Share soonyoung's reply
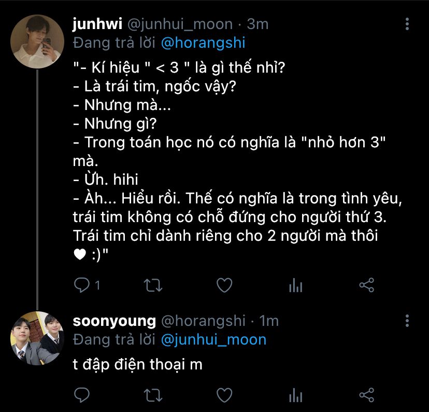The image size is (429, 412). 366,394
